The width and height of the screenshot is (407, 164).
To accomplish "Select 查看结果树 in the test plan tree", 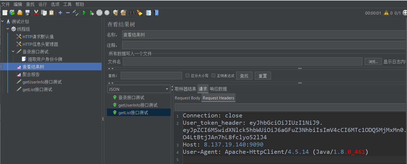I will pyautogui.click(x=33, y=67).
